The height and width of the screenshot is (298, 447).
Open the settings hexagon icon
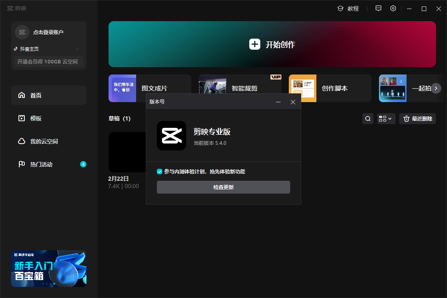coord(393,8)
